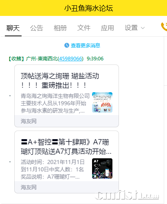Open the 文件 tab
167x204 pixels.
(x=84, y=28)
